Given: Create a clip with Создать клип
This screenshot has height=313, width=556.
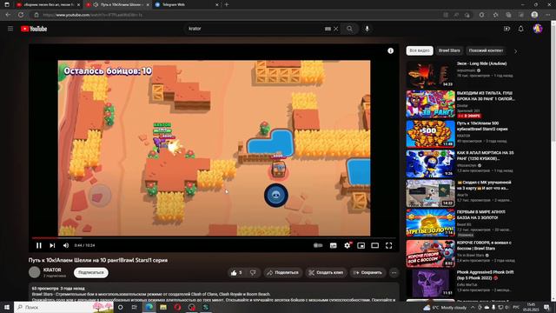Looking at the screenshot, I should coord(326,272).
